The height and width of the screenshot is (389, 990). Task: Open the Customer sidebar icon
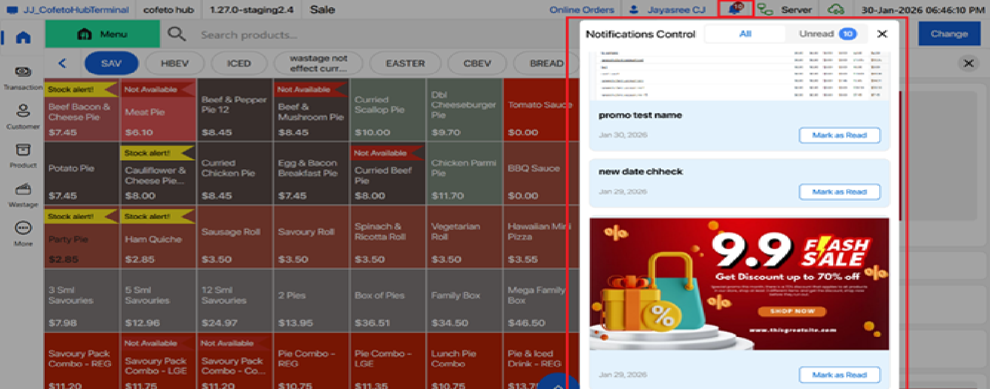(23, 111)
